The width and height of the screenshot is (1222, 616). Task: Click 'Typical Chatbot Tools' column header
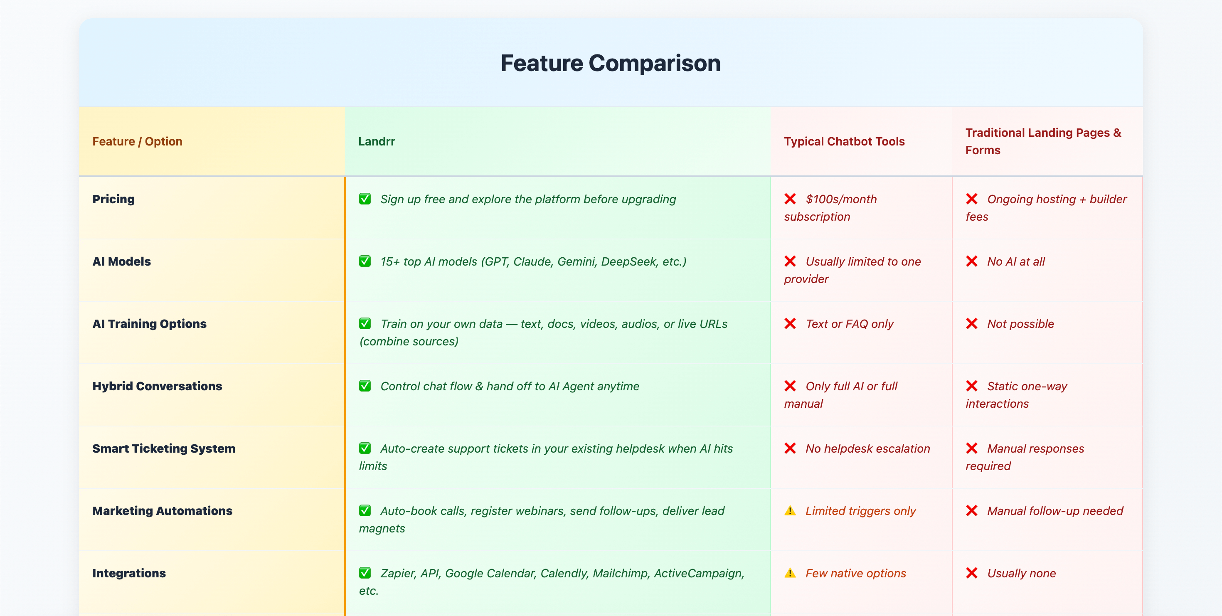click(x=844, y=141)
